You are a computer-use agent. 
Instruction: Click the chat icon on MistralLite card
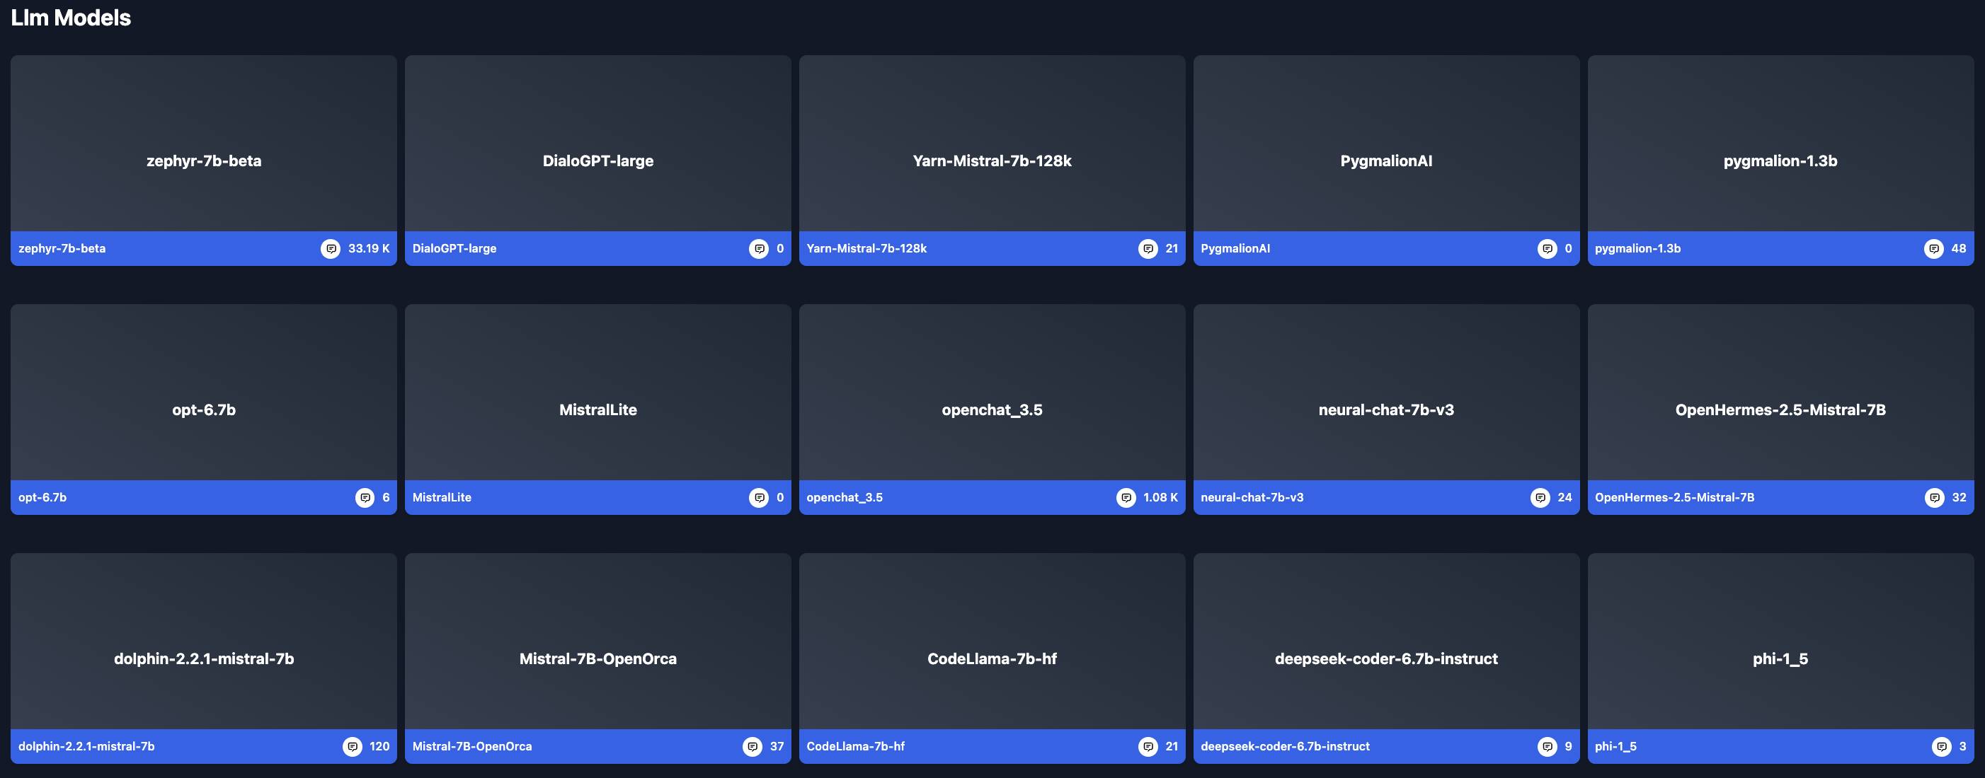(759, 498)
